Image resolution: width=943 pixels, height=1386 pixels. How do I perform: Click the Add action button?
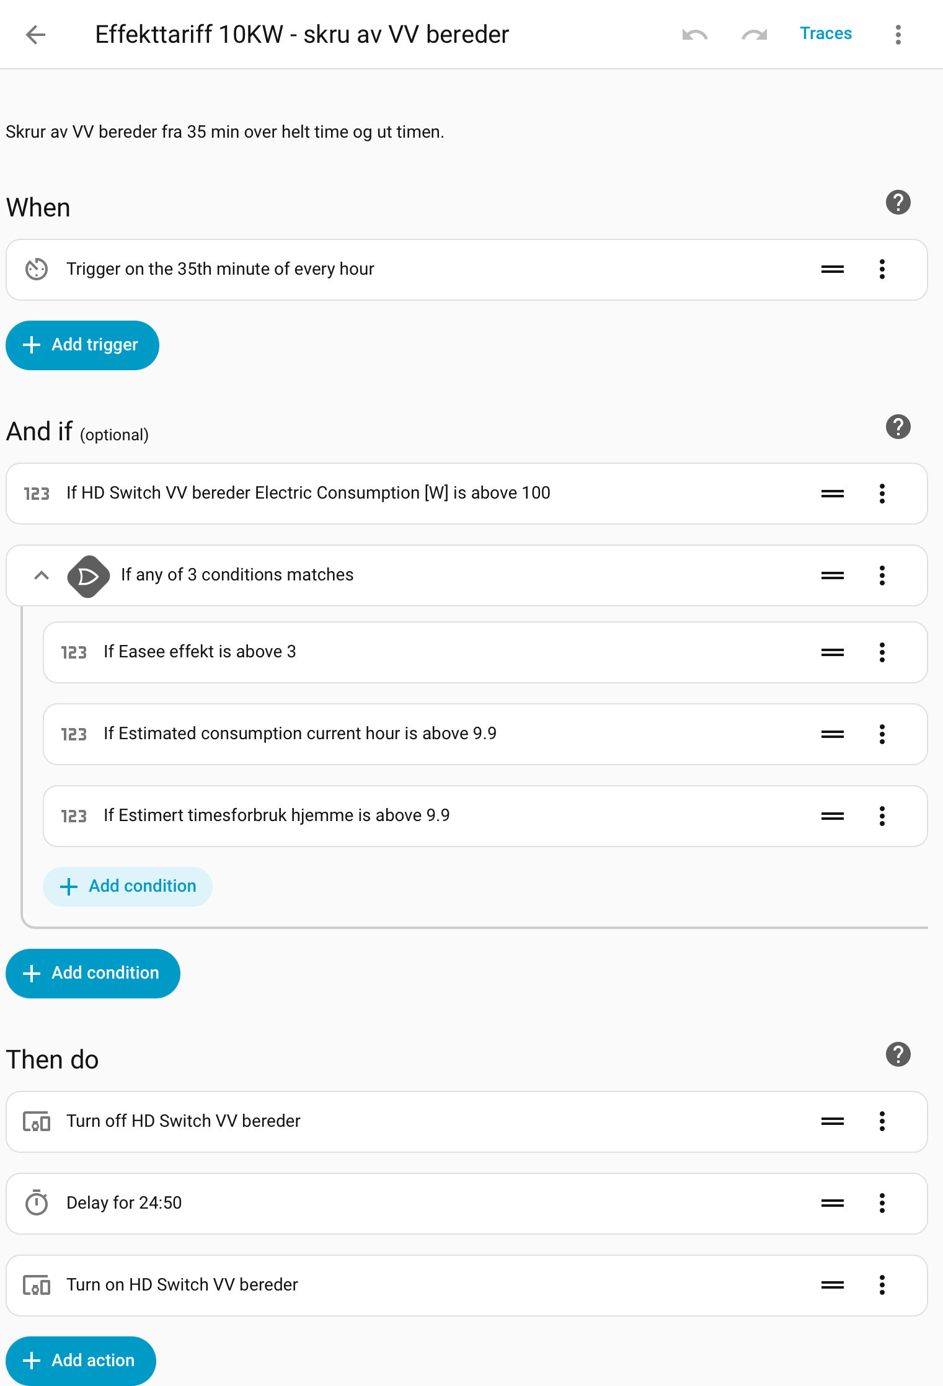81,1361
